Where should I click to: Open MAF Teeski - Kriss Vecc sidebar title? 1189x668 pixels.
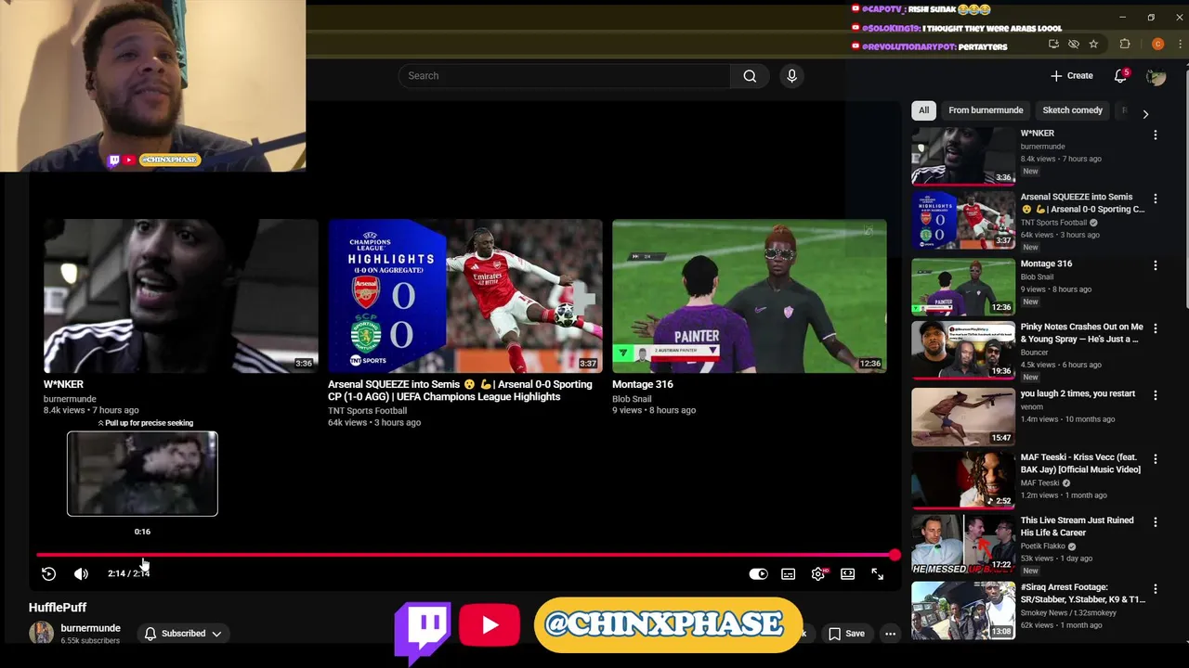coord(1080,463)
